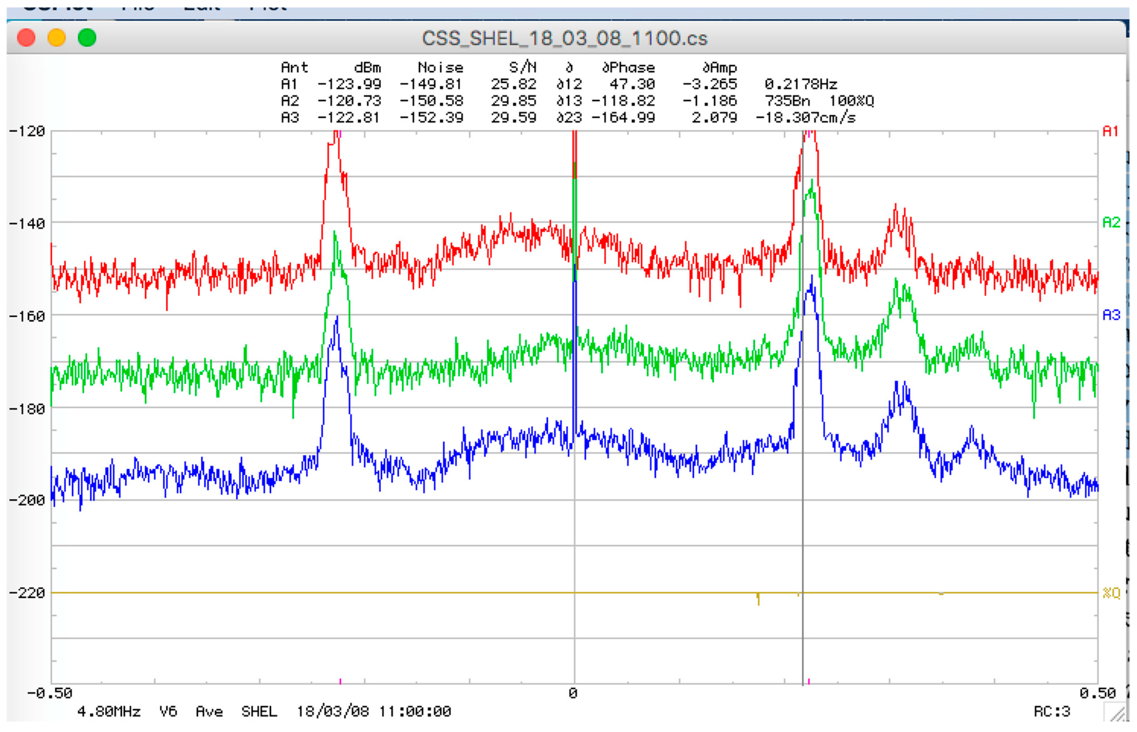The image size is (1137, 732).
Task: Click the amplitude value -1.186
Action: pos(710,101)
